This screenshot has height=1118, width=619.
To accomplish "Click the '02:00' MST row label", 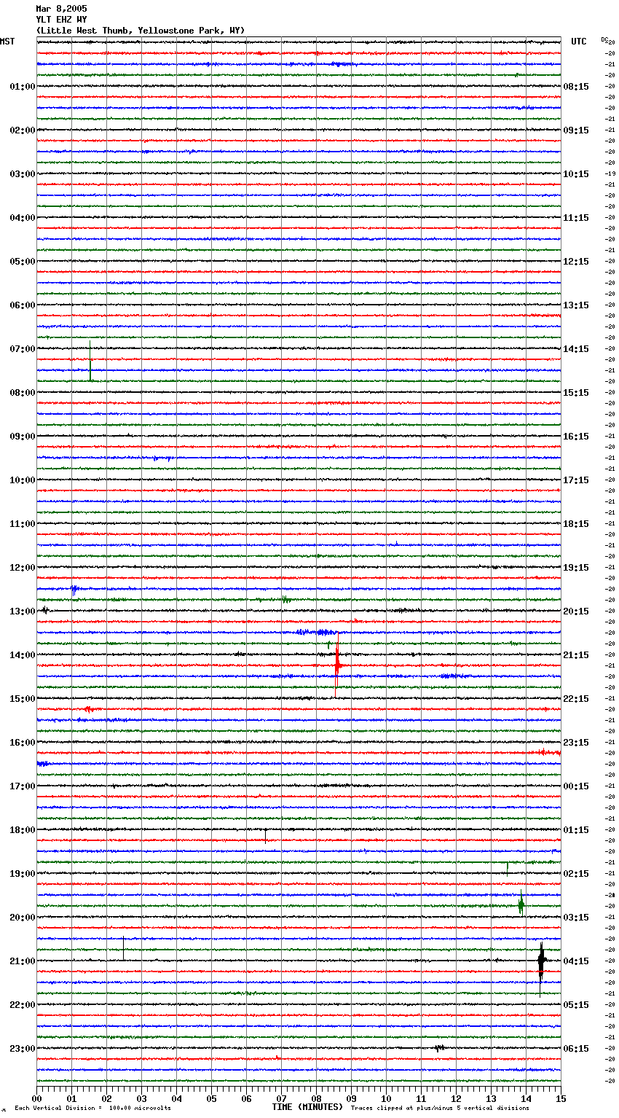I will (23, 130).
